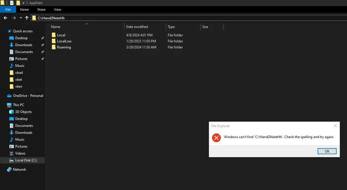The width and height of the screenshot is (347, 190).
Task: Click OK in the error dialog
Action: click(327, 151)
